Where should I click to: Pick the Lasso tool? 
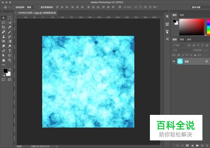pos(4,22)
